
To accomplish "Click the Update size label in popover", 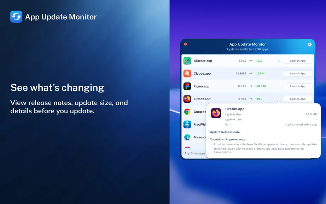I will pyautogui.click(x=233, y=114).
